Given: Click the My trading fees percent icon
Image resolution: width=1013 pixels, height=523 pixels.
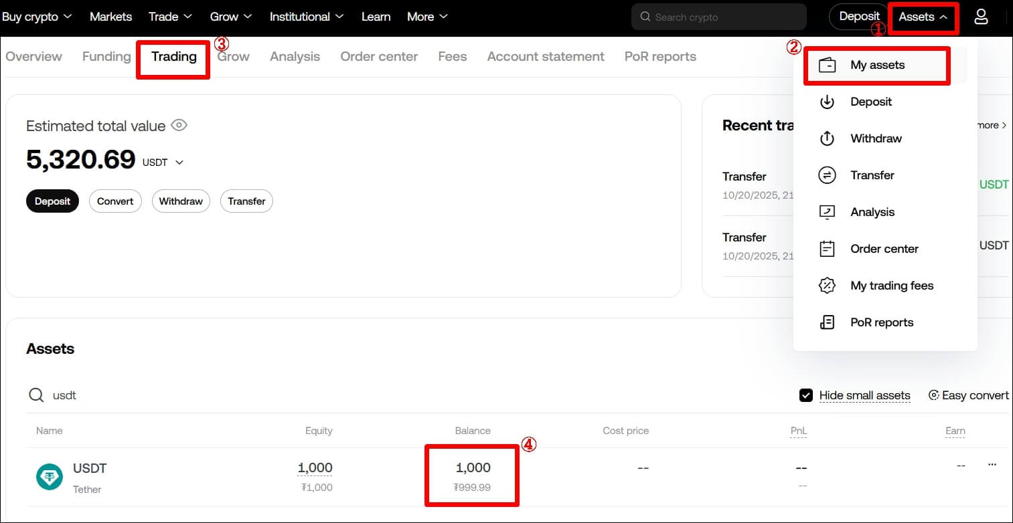Looking at the screenshot, I should click(828, 286).
